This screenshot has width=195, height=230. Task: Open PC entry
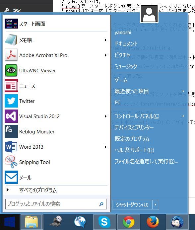[x=118, y=102]
